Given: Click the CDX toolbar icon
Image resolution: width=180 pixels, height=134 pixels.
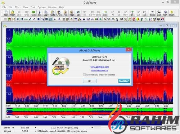Looking at the screenshot, I should click(x=165, y=13).
